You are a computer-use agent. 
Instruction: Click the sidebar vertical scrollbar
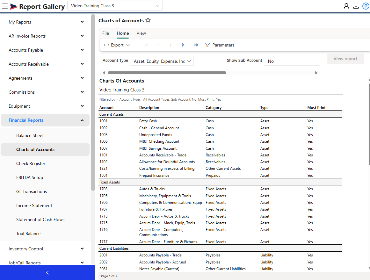tap(93, 103)
